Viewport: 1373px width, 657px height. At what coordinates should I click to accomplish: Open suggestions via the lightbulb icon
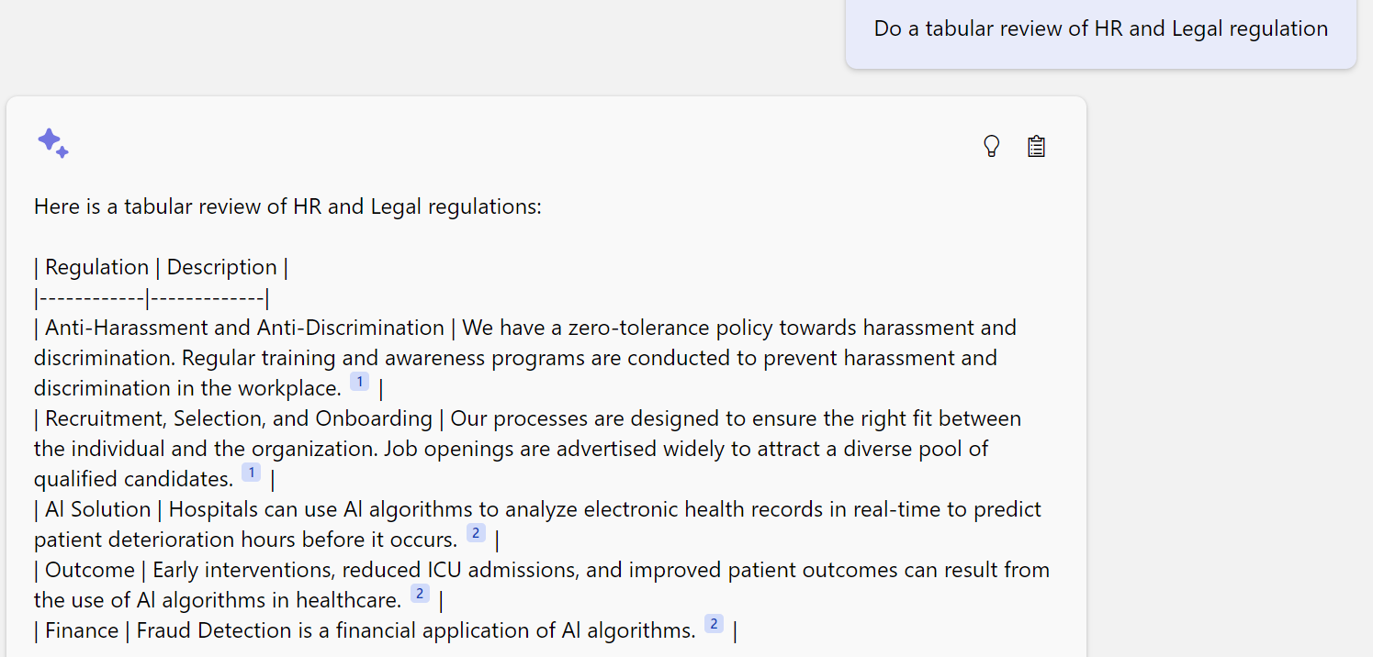pos(991,145)
